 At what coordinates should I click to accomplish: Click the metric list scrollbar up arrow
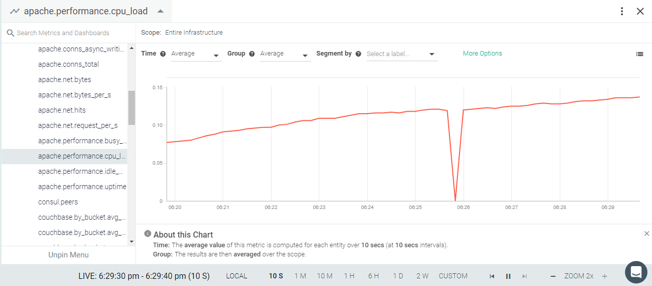pos(131,48)
